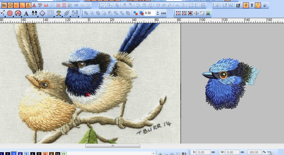
Task: Click the horizontal scrollbar thumb
Action: point(113,146)
